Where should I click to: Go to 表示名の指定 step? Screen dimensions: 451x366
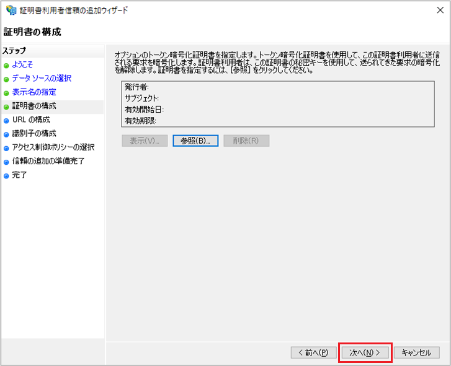[x=34, y=92]
